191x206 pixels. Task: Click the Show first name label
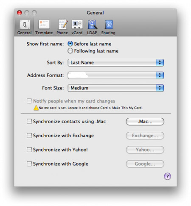45,44
